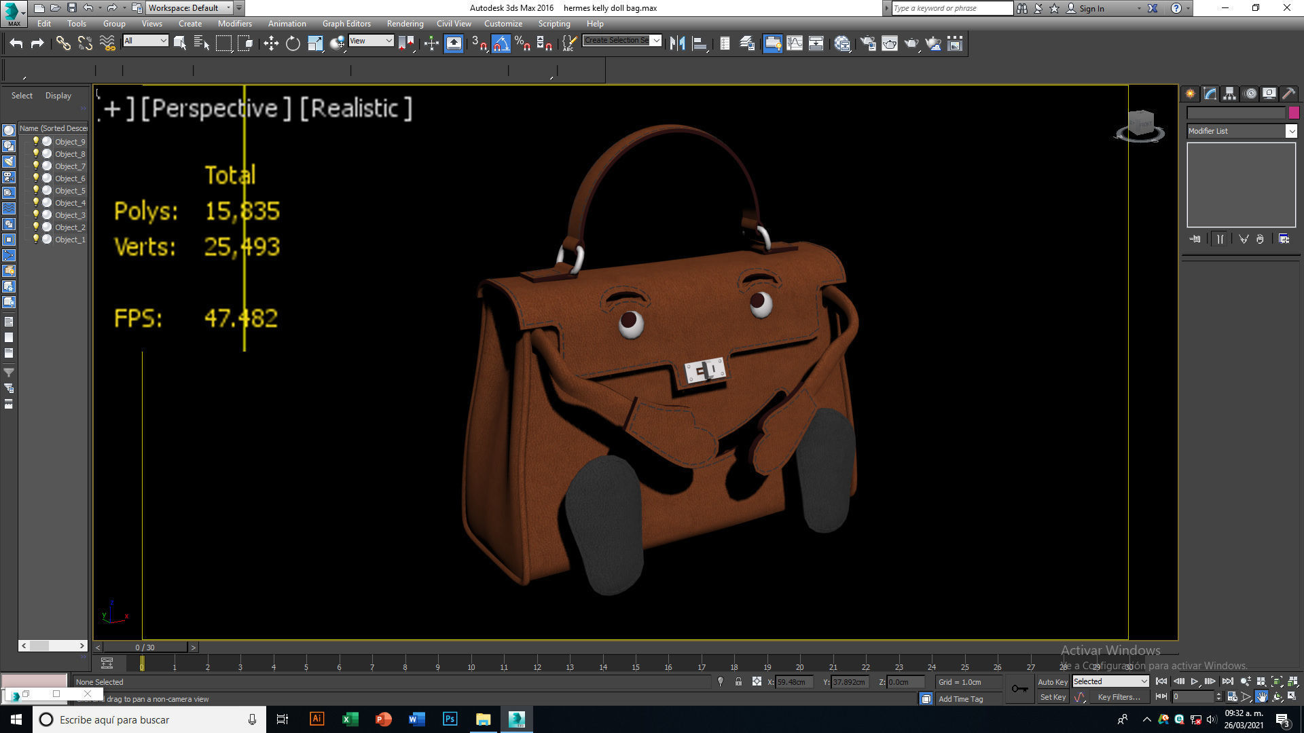Click Add Time Tag

tap(960, 699)
